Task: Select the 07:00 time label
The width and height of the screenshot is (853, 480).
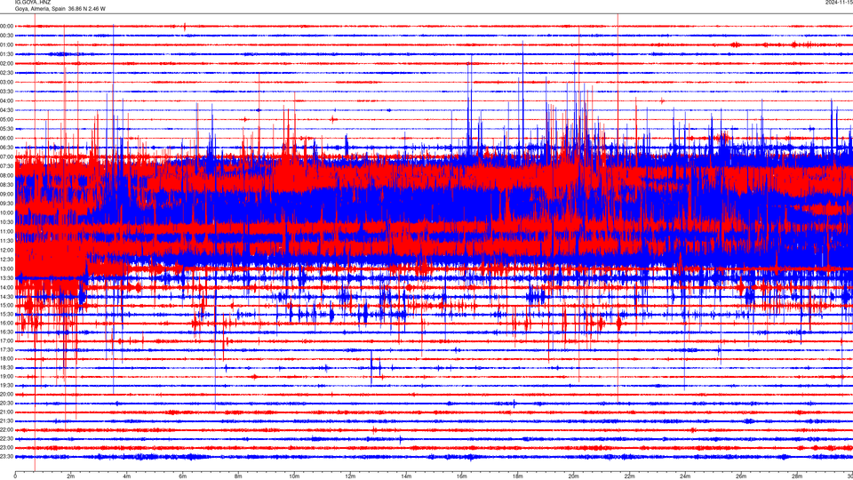Action: point(6,156)
